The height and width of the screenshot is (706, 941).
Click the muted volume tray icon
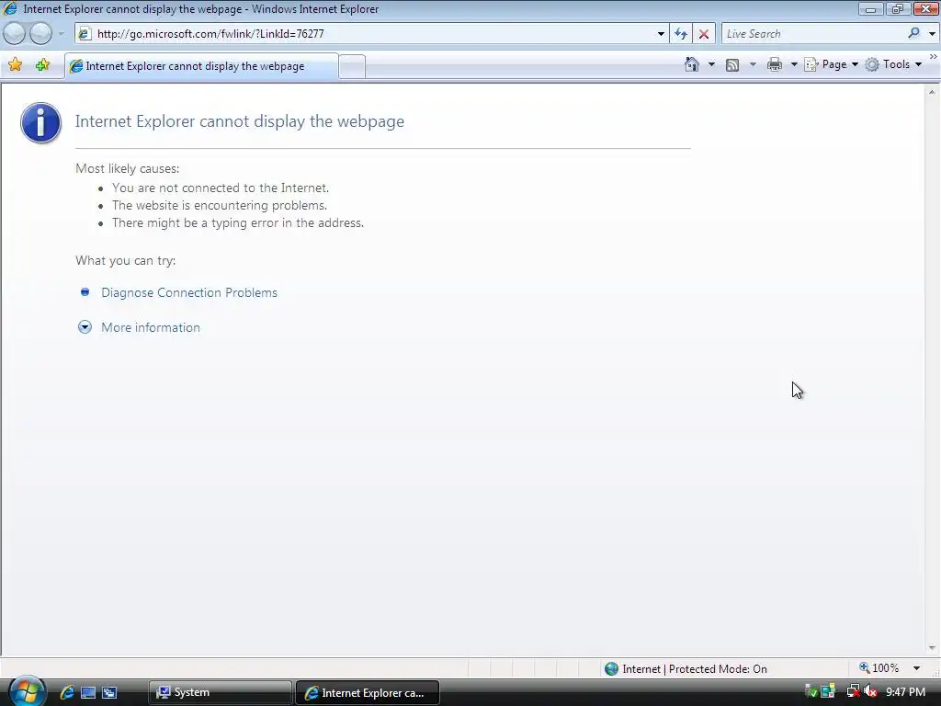tap(870, 691)
